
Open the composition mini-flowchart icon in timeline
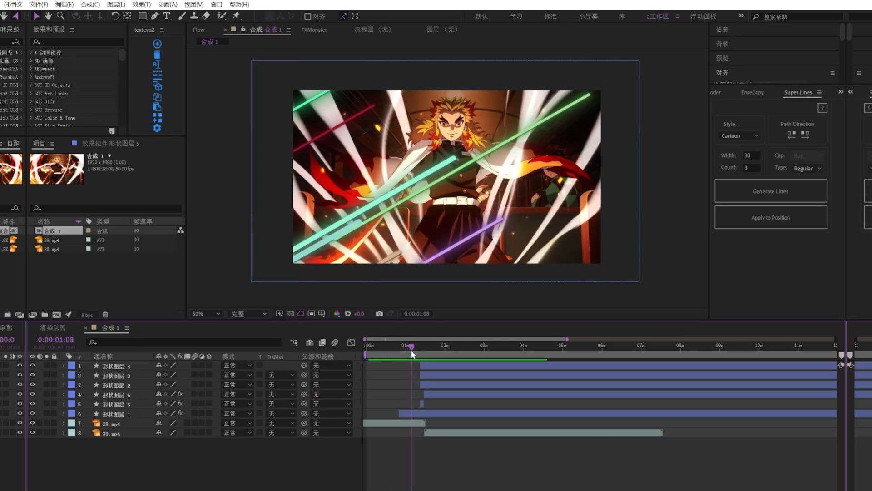point(293,342)
